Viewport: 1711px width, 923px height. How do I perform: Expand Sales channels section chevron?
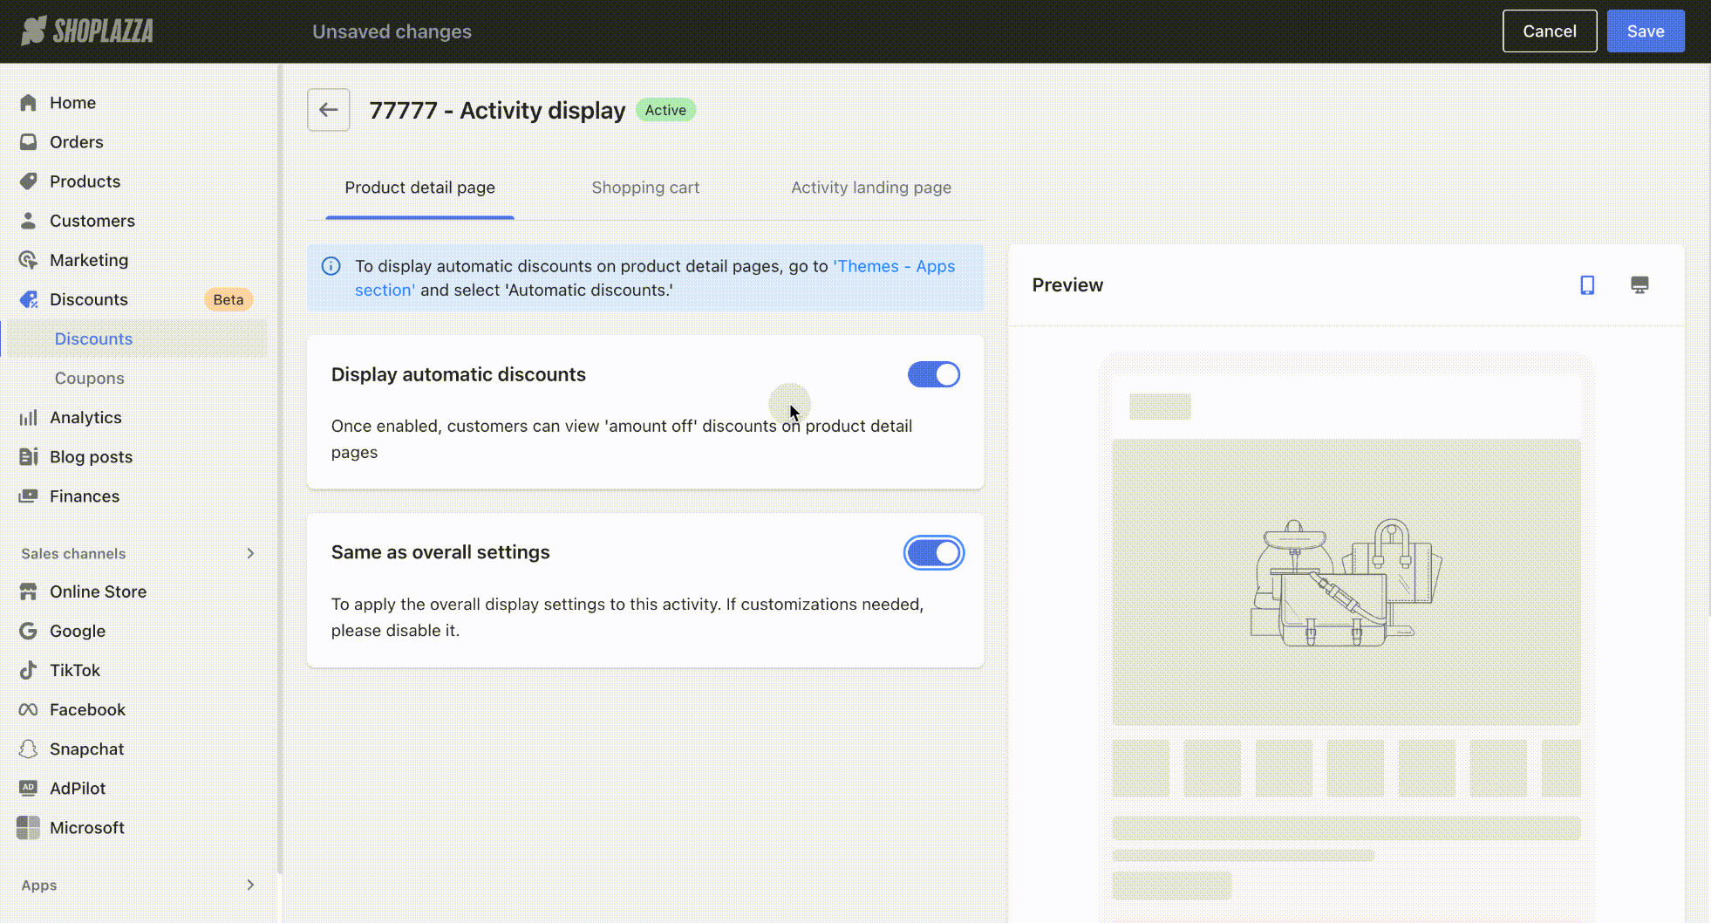[250, 553]
